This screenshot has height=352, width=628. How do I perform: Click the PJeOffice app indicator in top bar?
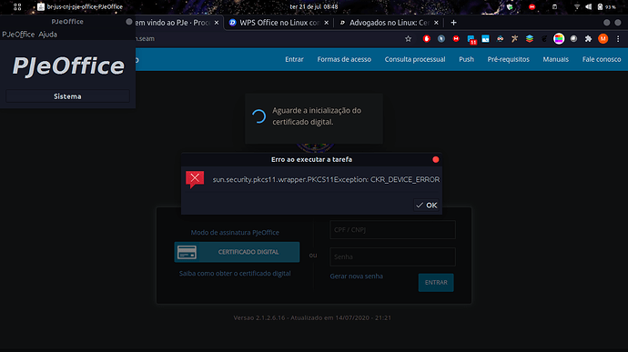click(x=80, y=6)
